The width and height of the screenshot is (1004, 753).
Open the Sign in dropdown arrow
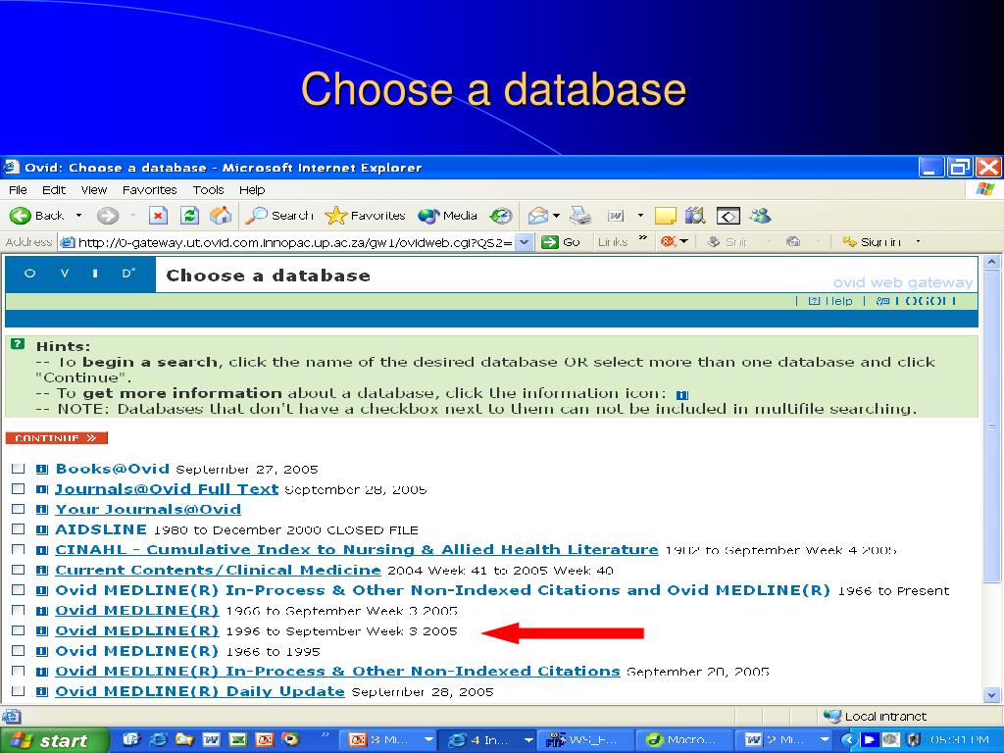pyautogui.click(x=918, y=242)
